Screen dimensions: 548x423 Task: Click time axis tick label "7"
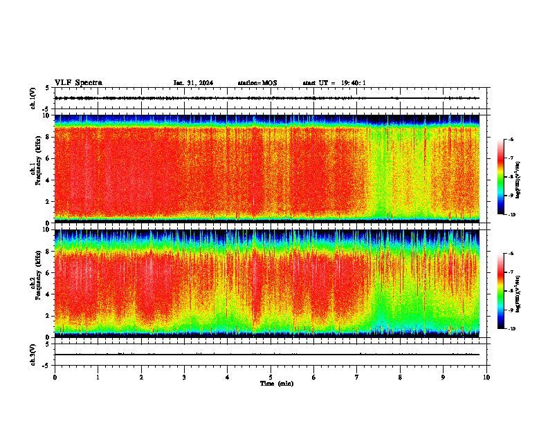click(357, 377)
